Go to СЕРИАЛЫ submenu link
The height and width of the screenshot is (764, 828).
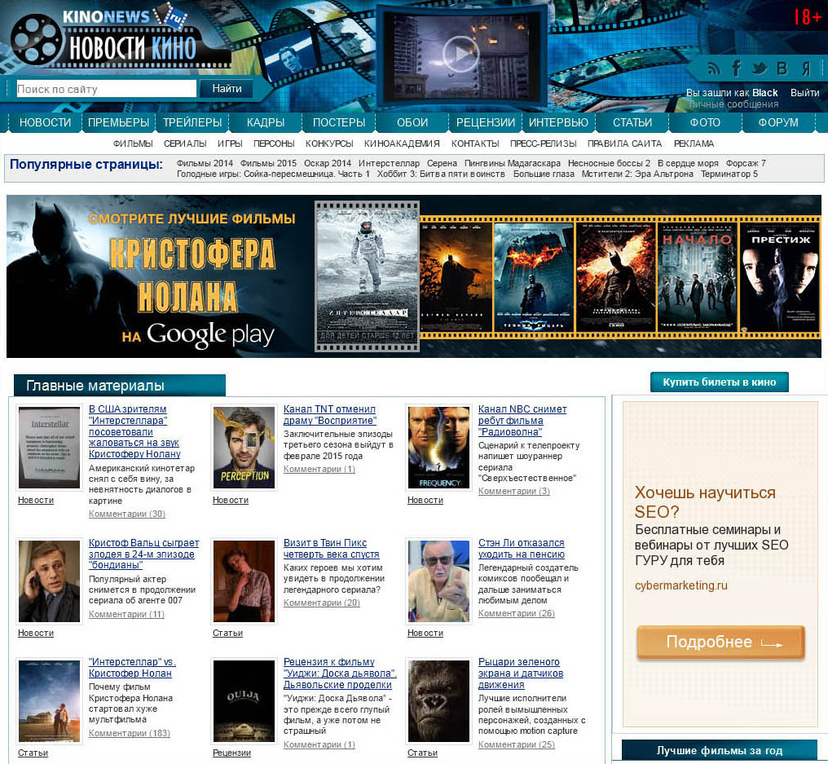pyautogui.click(x=185, y=144)
